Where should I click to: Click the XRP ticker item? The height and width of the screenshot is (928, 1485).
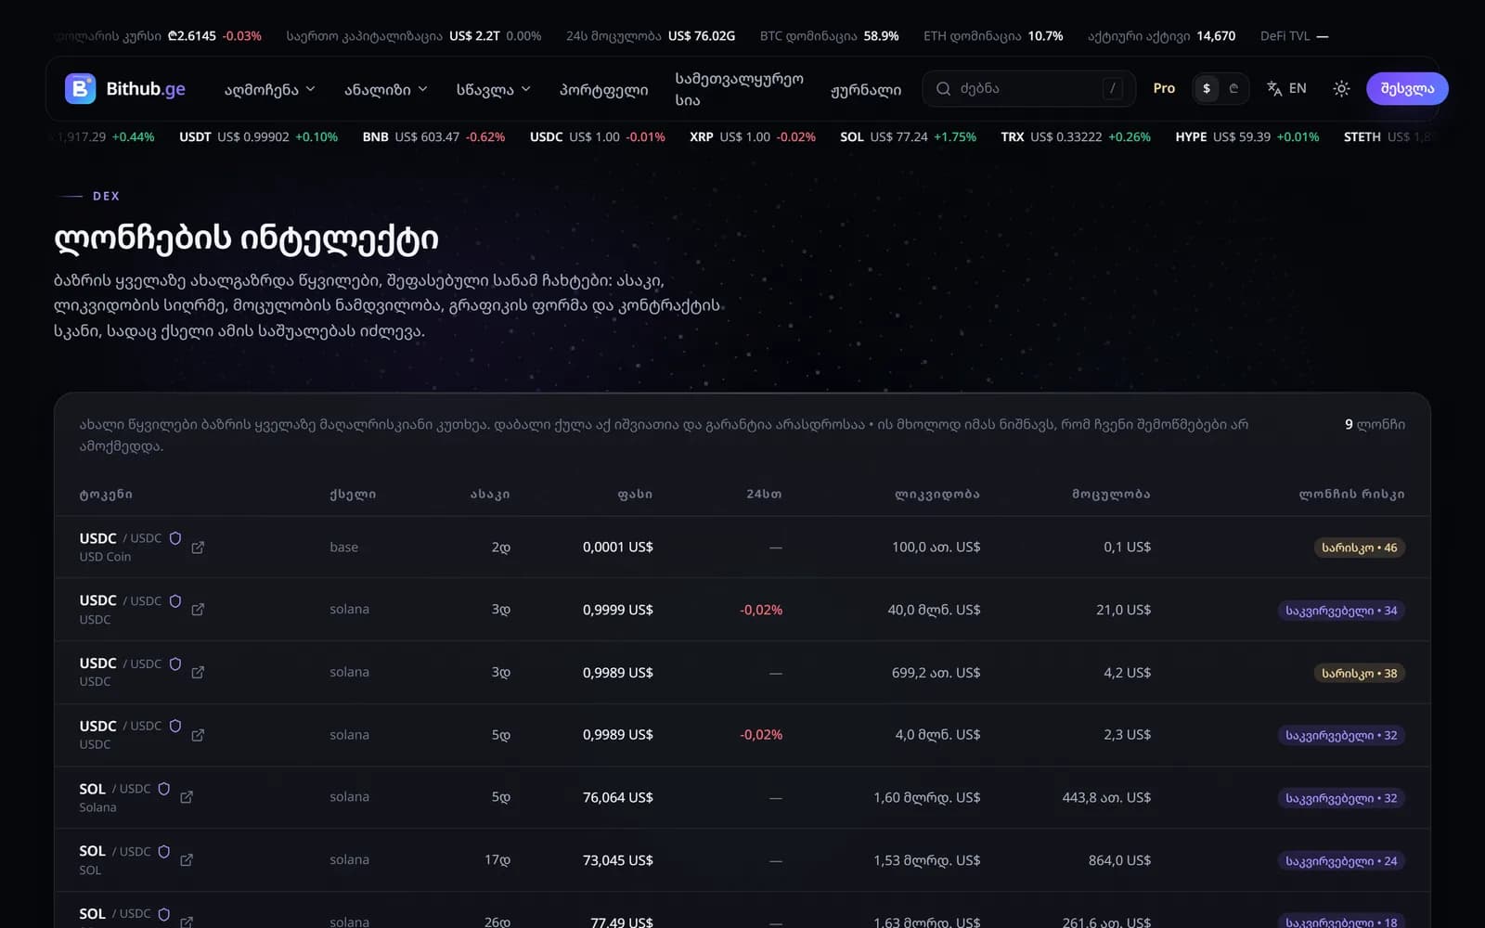coord(753,136)
